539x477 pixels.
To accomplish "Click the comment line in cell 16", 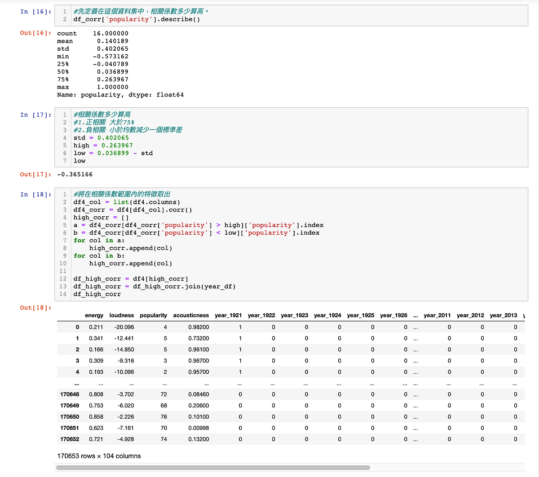I will pyautogui.click(x=141, y=12).
